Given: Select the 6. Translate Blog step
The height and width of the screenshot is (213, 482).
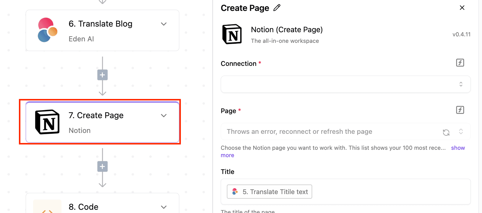Looking at the screenshot, I should click(x=100, y=24).
